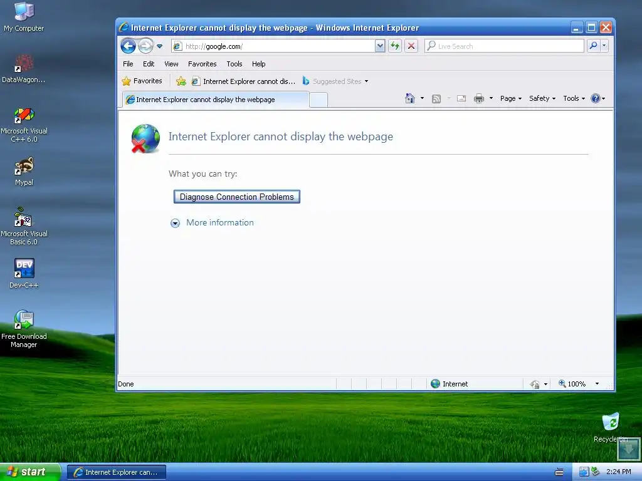This screenshot has height=481, width=642.
Task: Click the window resize grip
Action: click(x=609, y=385)
